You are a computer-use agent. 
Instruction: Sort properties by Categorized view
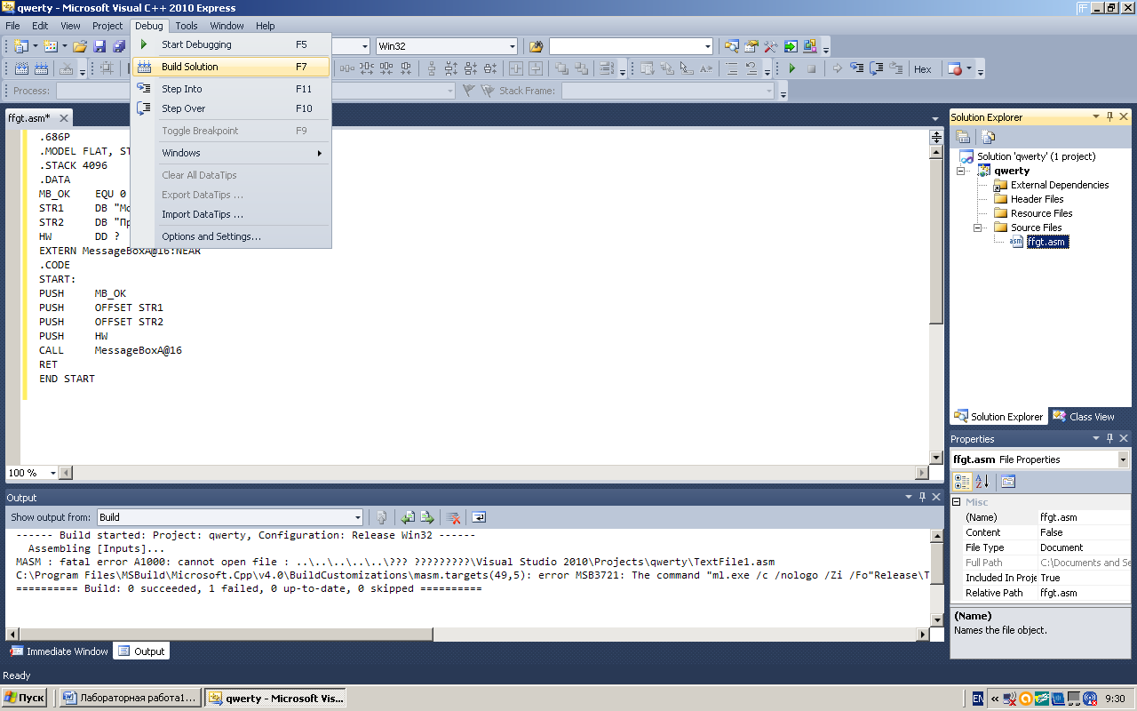point(962,482)
